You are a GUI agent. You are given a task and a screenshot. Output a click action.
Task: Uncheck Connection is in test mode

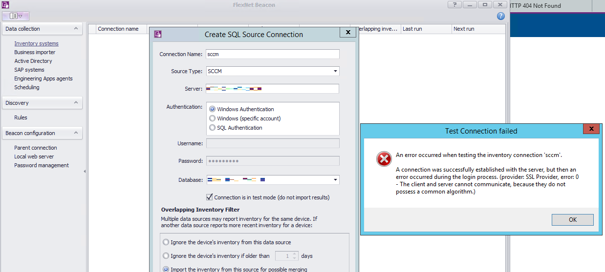210,197
